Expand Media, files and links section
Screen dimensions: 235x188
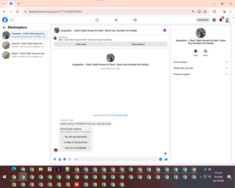click(x=200, y=68)
